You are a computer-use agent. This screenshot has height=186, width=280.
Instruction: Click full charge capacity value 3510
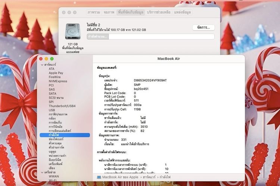(x=144, y=127)
